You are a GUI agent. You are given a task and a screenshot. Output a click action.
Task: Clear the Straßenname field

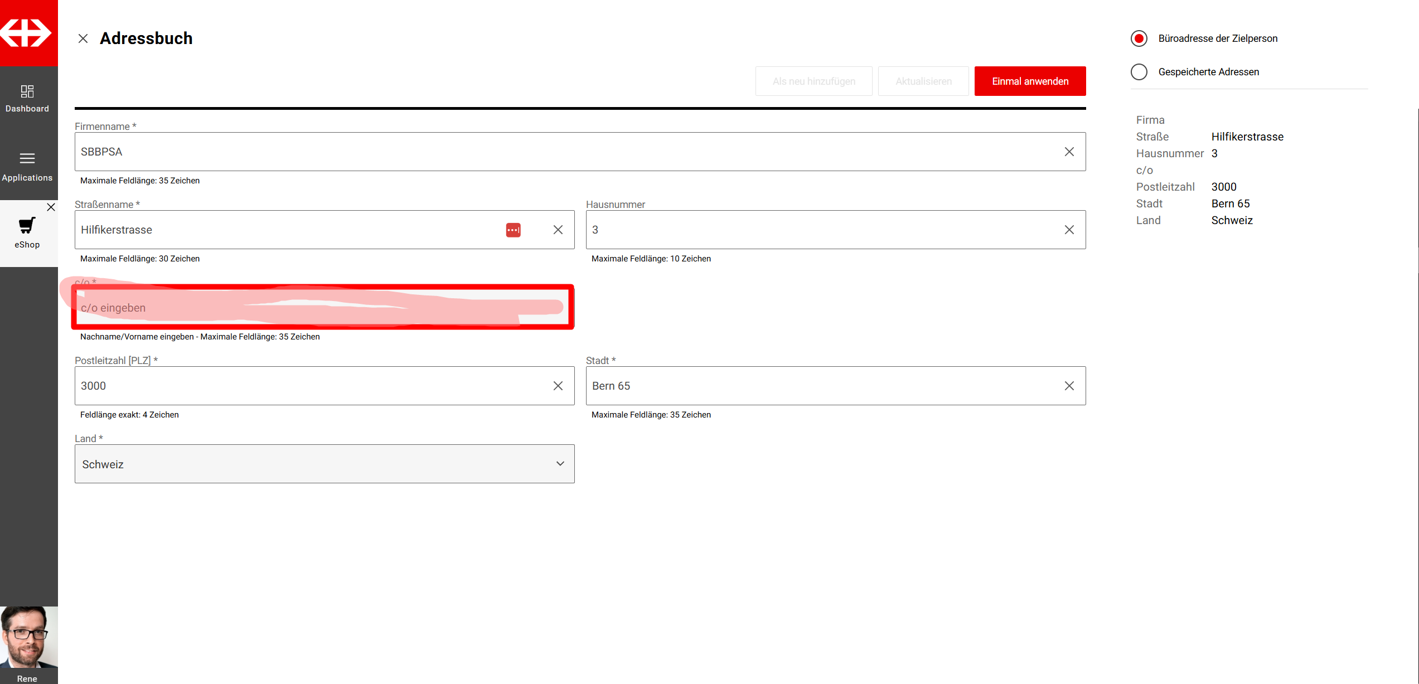pyautogui.click(x=558, y=230)
